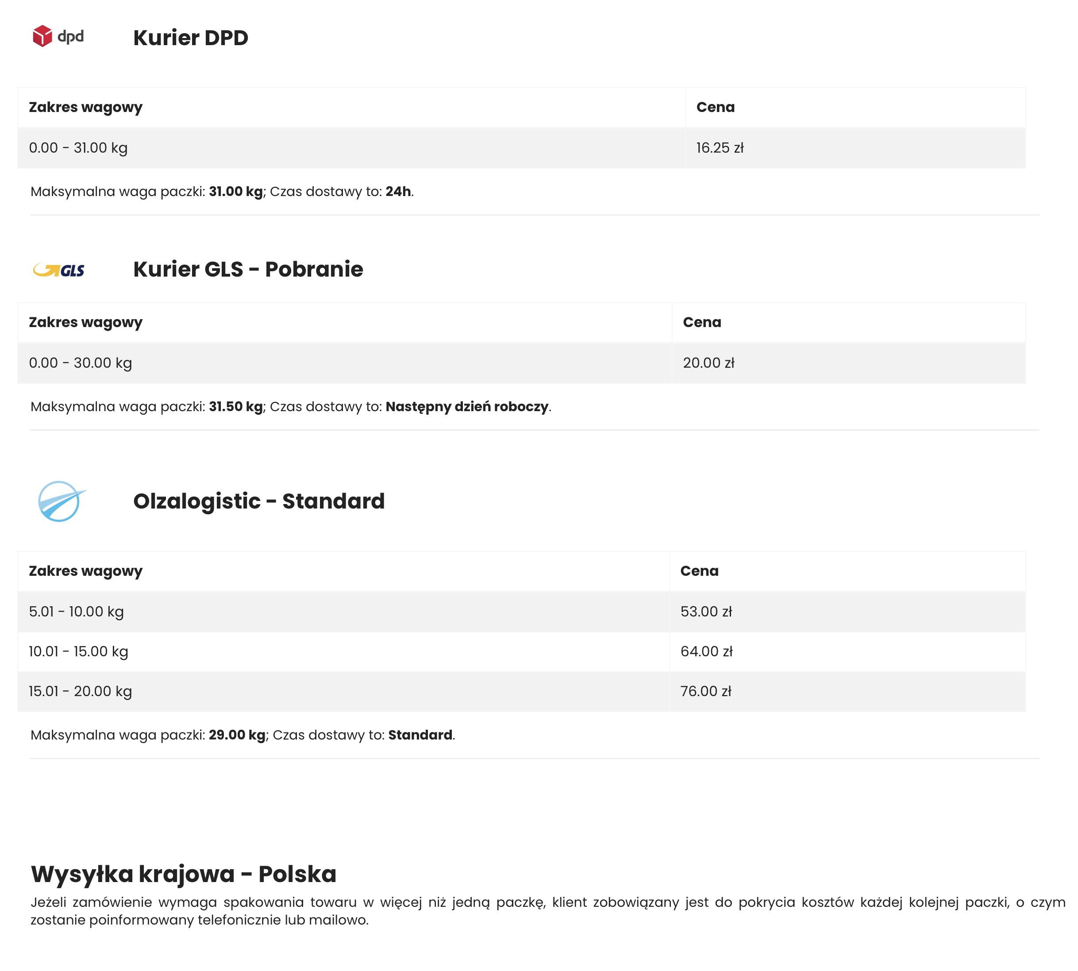Click the 53.00 zł price cell
Screen dimensions: 1078x971
point(847,611)
